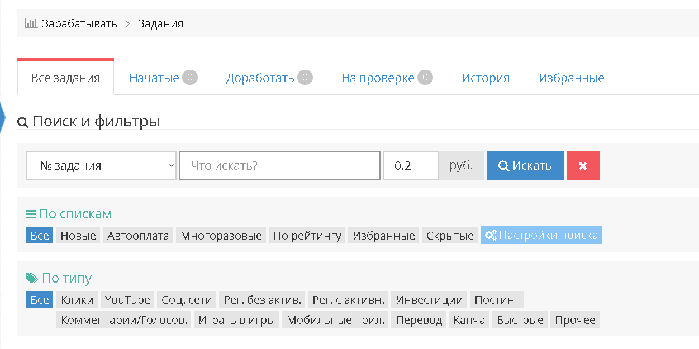Open the № задания dropdown
Viewport: 699px width, 349px height.
click(101, 166)
